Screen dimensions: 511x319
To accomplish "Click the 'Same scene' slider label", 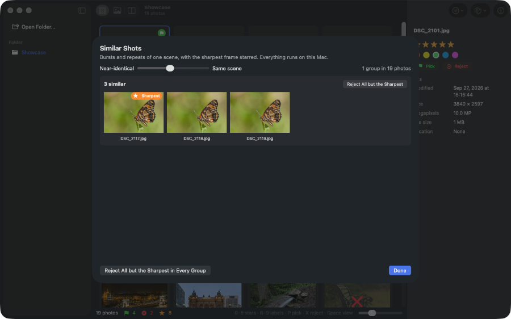I will [x=227, y=69].
